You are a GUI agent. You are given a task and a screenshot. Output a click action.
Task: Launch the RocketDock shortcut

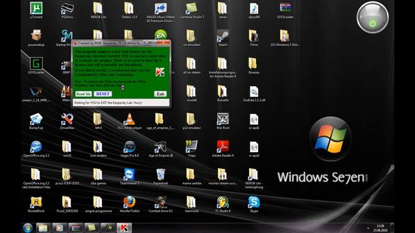[x=36, y=204]
